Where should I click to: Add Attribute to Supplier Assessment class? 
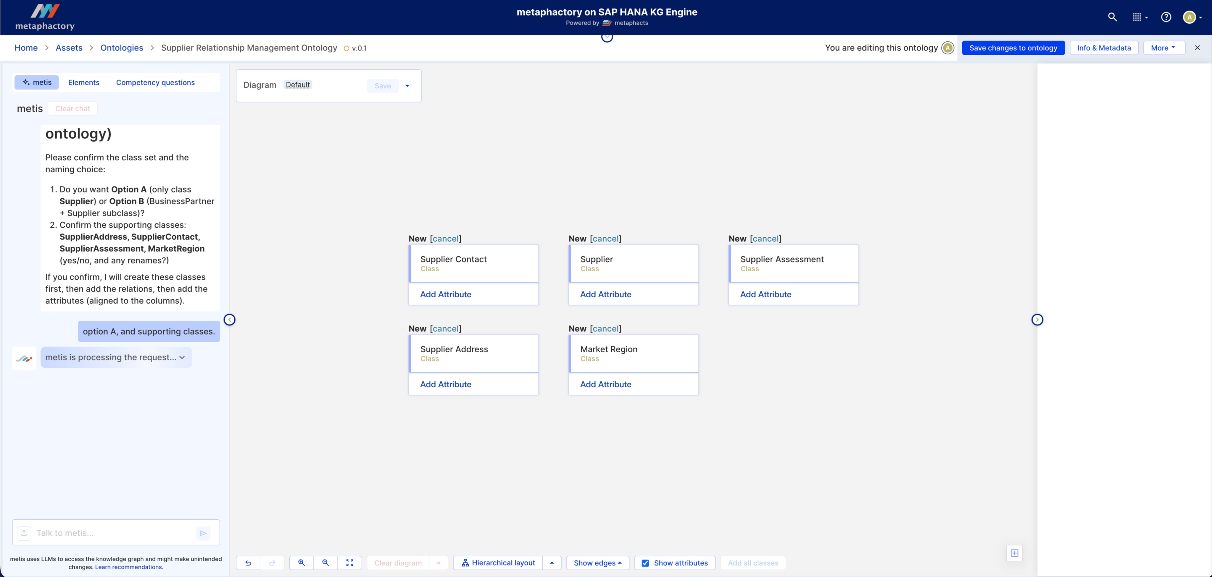tap(765, 294)
